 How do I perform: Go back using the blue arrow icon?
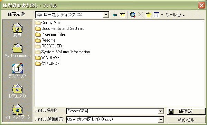[115, 15]
